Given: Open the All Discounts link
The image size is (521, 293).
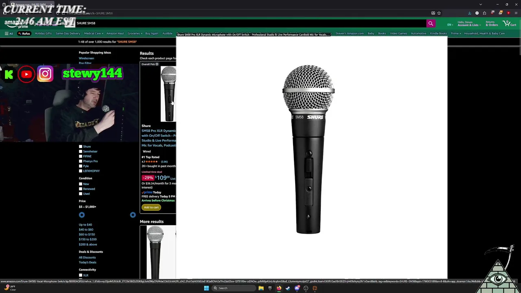Looking at the screenshot, I should click(87, 257).
